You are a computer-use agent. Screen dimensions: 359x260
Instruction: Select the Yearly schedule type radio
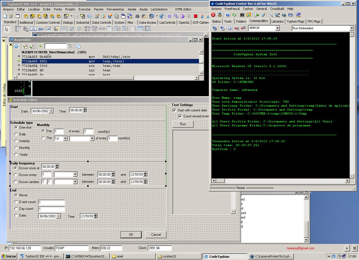tap(16, 155)
